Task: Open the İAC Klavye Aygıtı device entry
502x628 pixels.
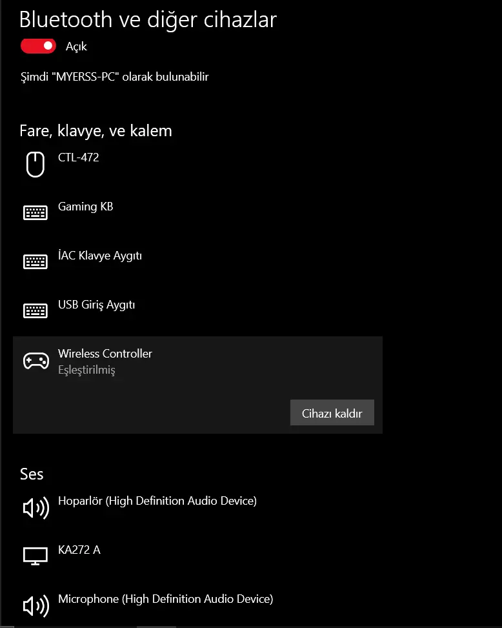Action: (x=197, y=262)
